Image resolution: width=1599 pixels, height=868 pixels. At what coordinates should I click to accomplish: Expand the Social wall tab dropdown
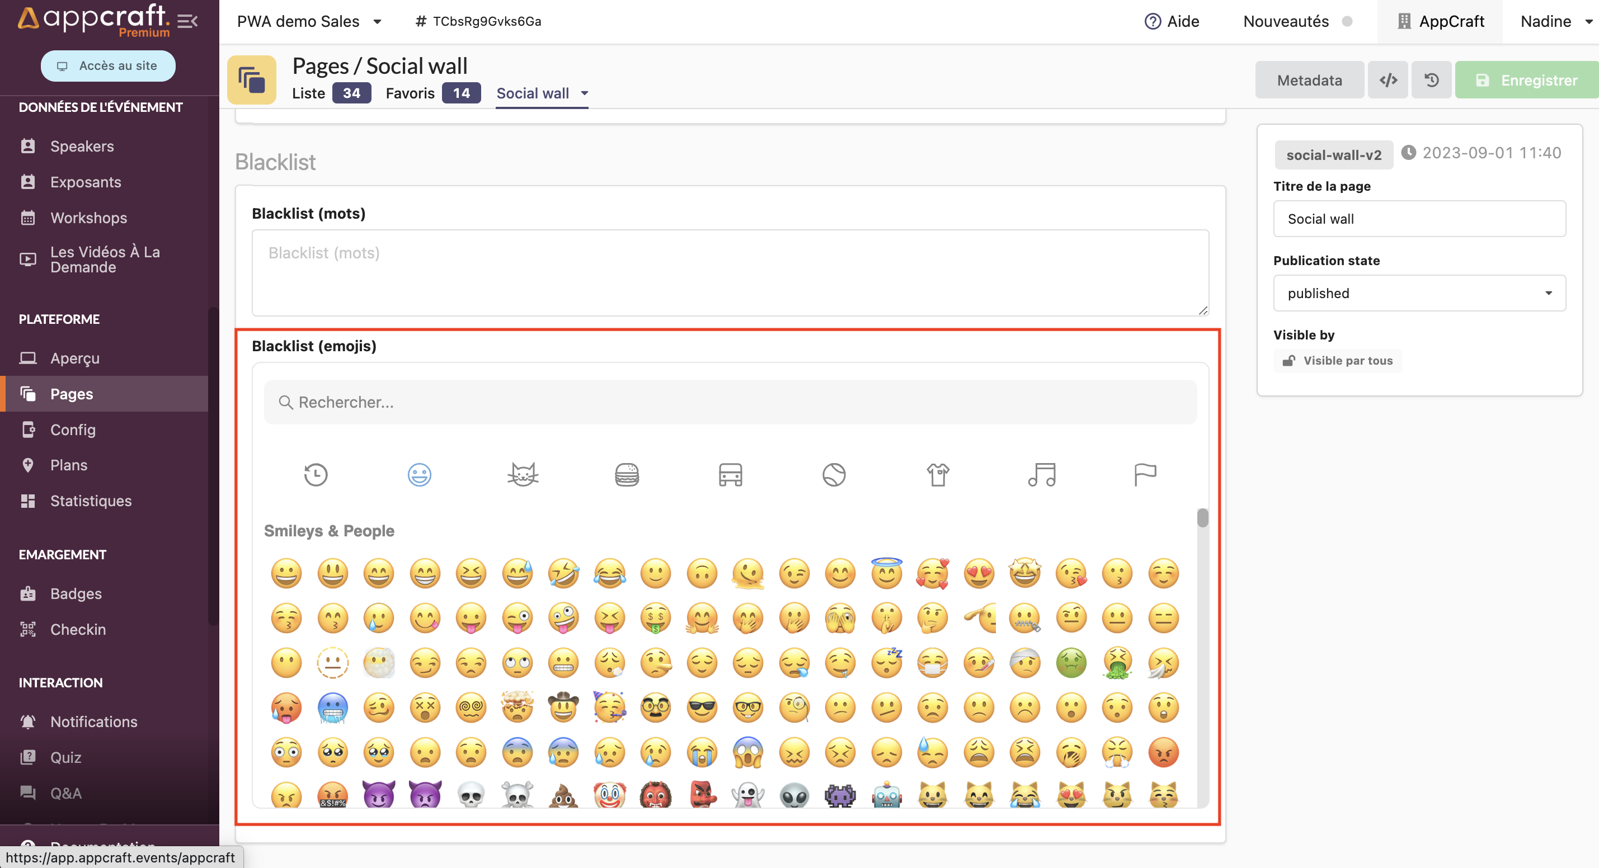[x=584, y=93]
